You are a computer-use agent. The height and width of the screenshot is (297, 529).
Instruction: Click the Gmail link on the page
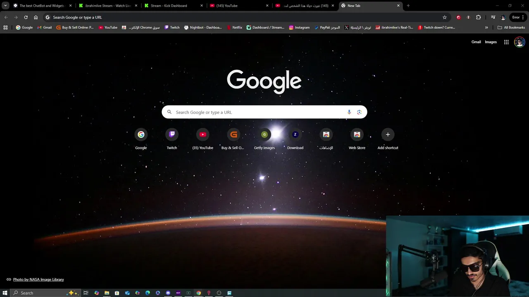click(476, 42)
